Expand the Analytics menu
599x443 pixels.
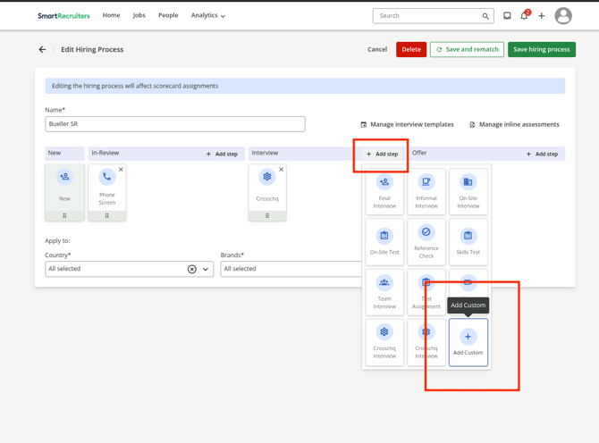click(207, 15)
